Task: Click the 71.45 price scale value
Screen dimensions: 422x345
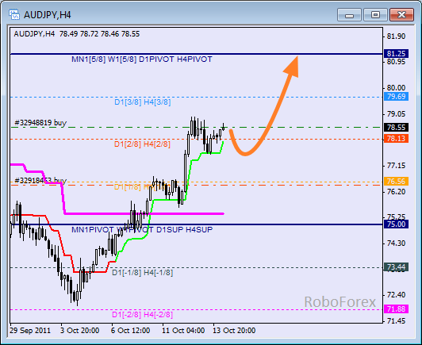Action: click(x=396, y=320)
